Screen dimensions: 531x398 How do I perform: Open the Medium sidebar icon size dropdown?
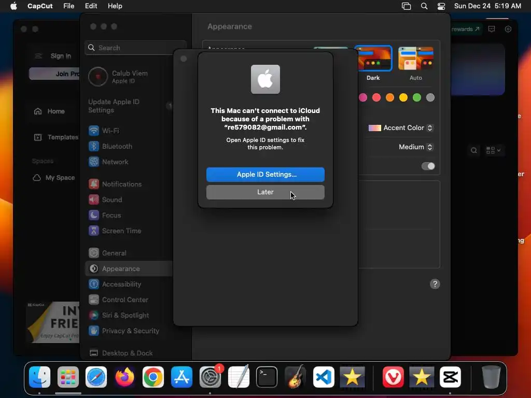(415, 147)
